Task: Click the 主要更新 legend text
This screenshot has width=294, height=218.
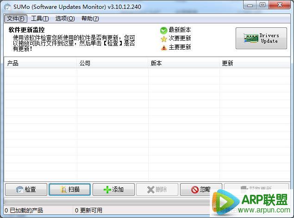Action: coord(180,47)
